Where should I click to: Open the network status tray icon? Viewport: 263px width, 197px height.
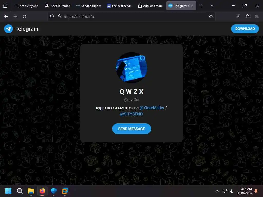click(x=225, y=191)
